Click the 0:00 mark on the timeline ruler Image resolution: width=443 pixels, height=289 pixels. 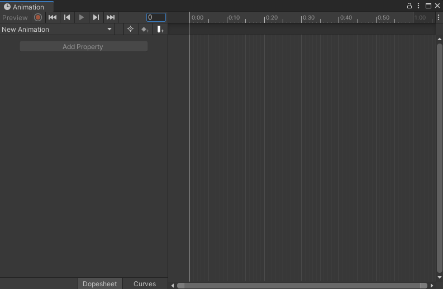(x=197, y=17)
